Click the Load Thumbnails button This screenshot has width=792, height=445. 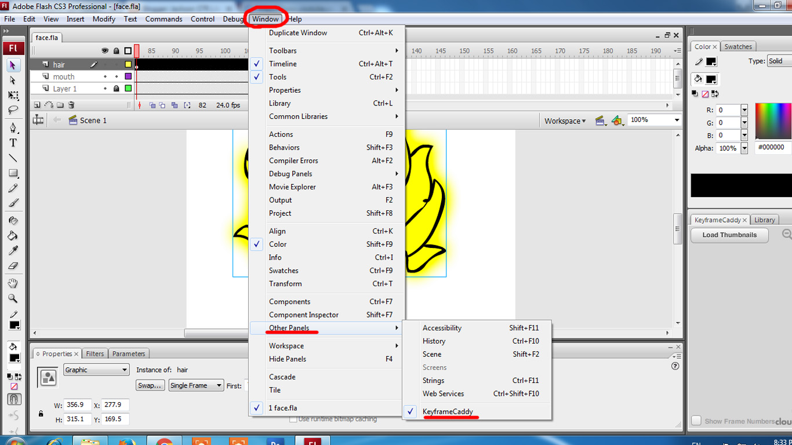pos(729,235)
